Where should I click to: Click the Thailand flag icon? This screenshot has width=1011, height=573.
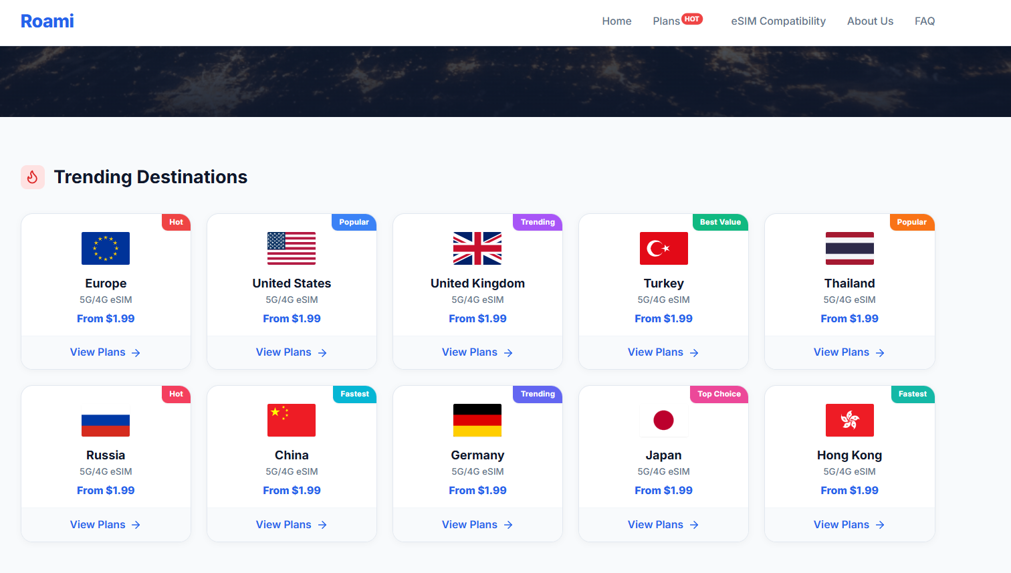tap(849, 248)
